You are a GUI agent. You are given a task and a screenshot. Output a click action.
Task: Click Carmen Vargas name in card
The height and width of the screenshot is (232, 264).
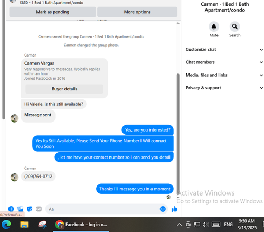pyautogui.click(x=39, y=63)
